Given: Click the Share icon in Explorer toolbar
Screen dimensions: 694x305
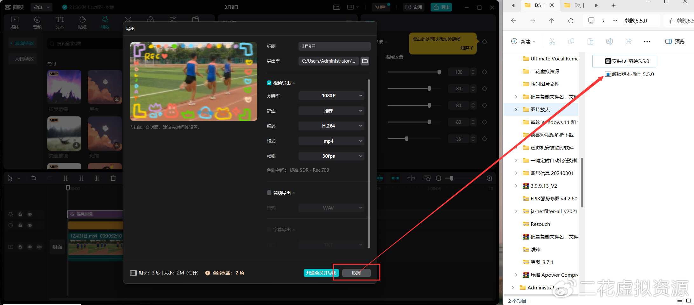Looking at the screenshot, I should pos(628,41).
